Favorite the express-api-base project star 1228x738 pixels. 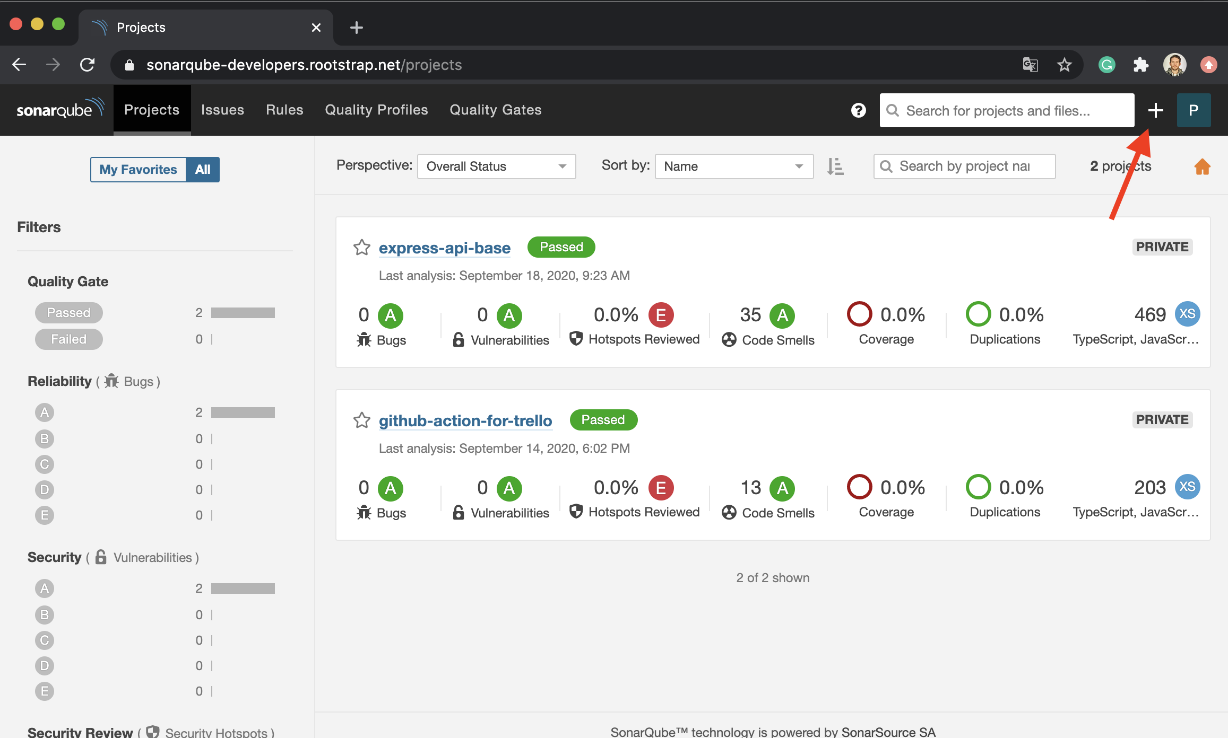click(x=362, y=247)
